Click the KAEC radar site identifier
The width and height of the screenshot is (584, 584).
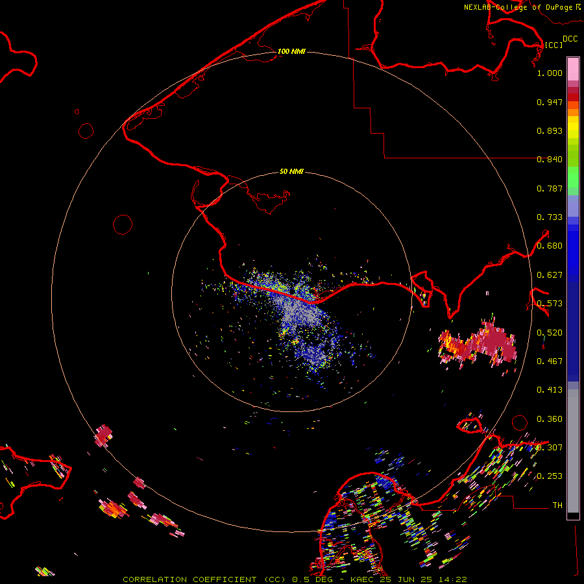click(361, 579)
